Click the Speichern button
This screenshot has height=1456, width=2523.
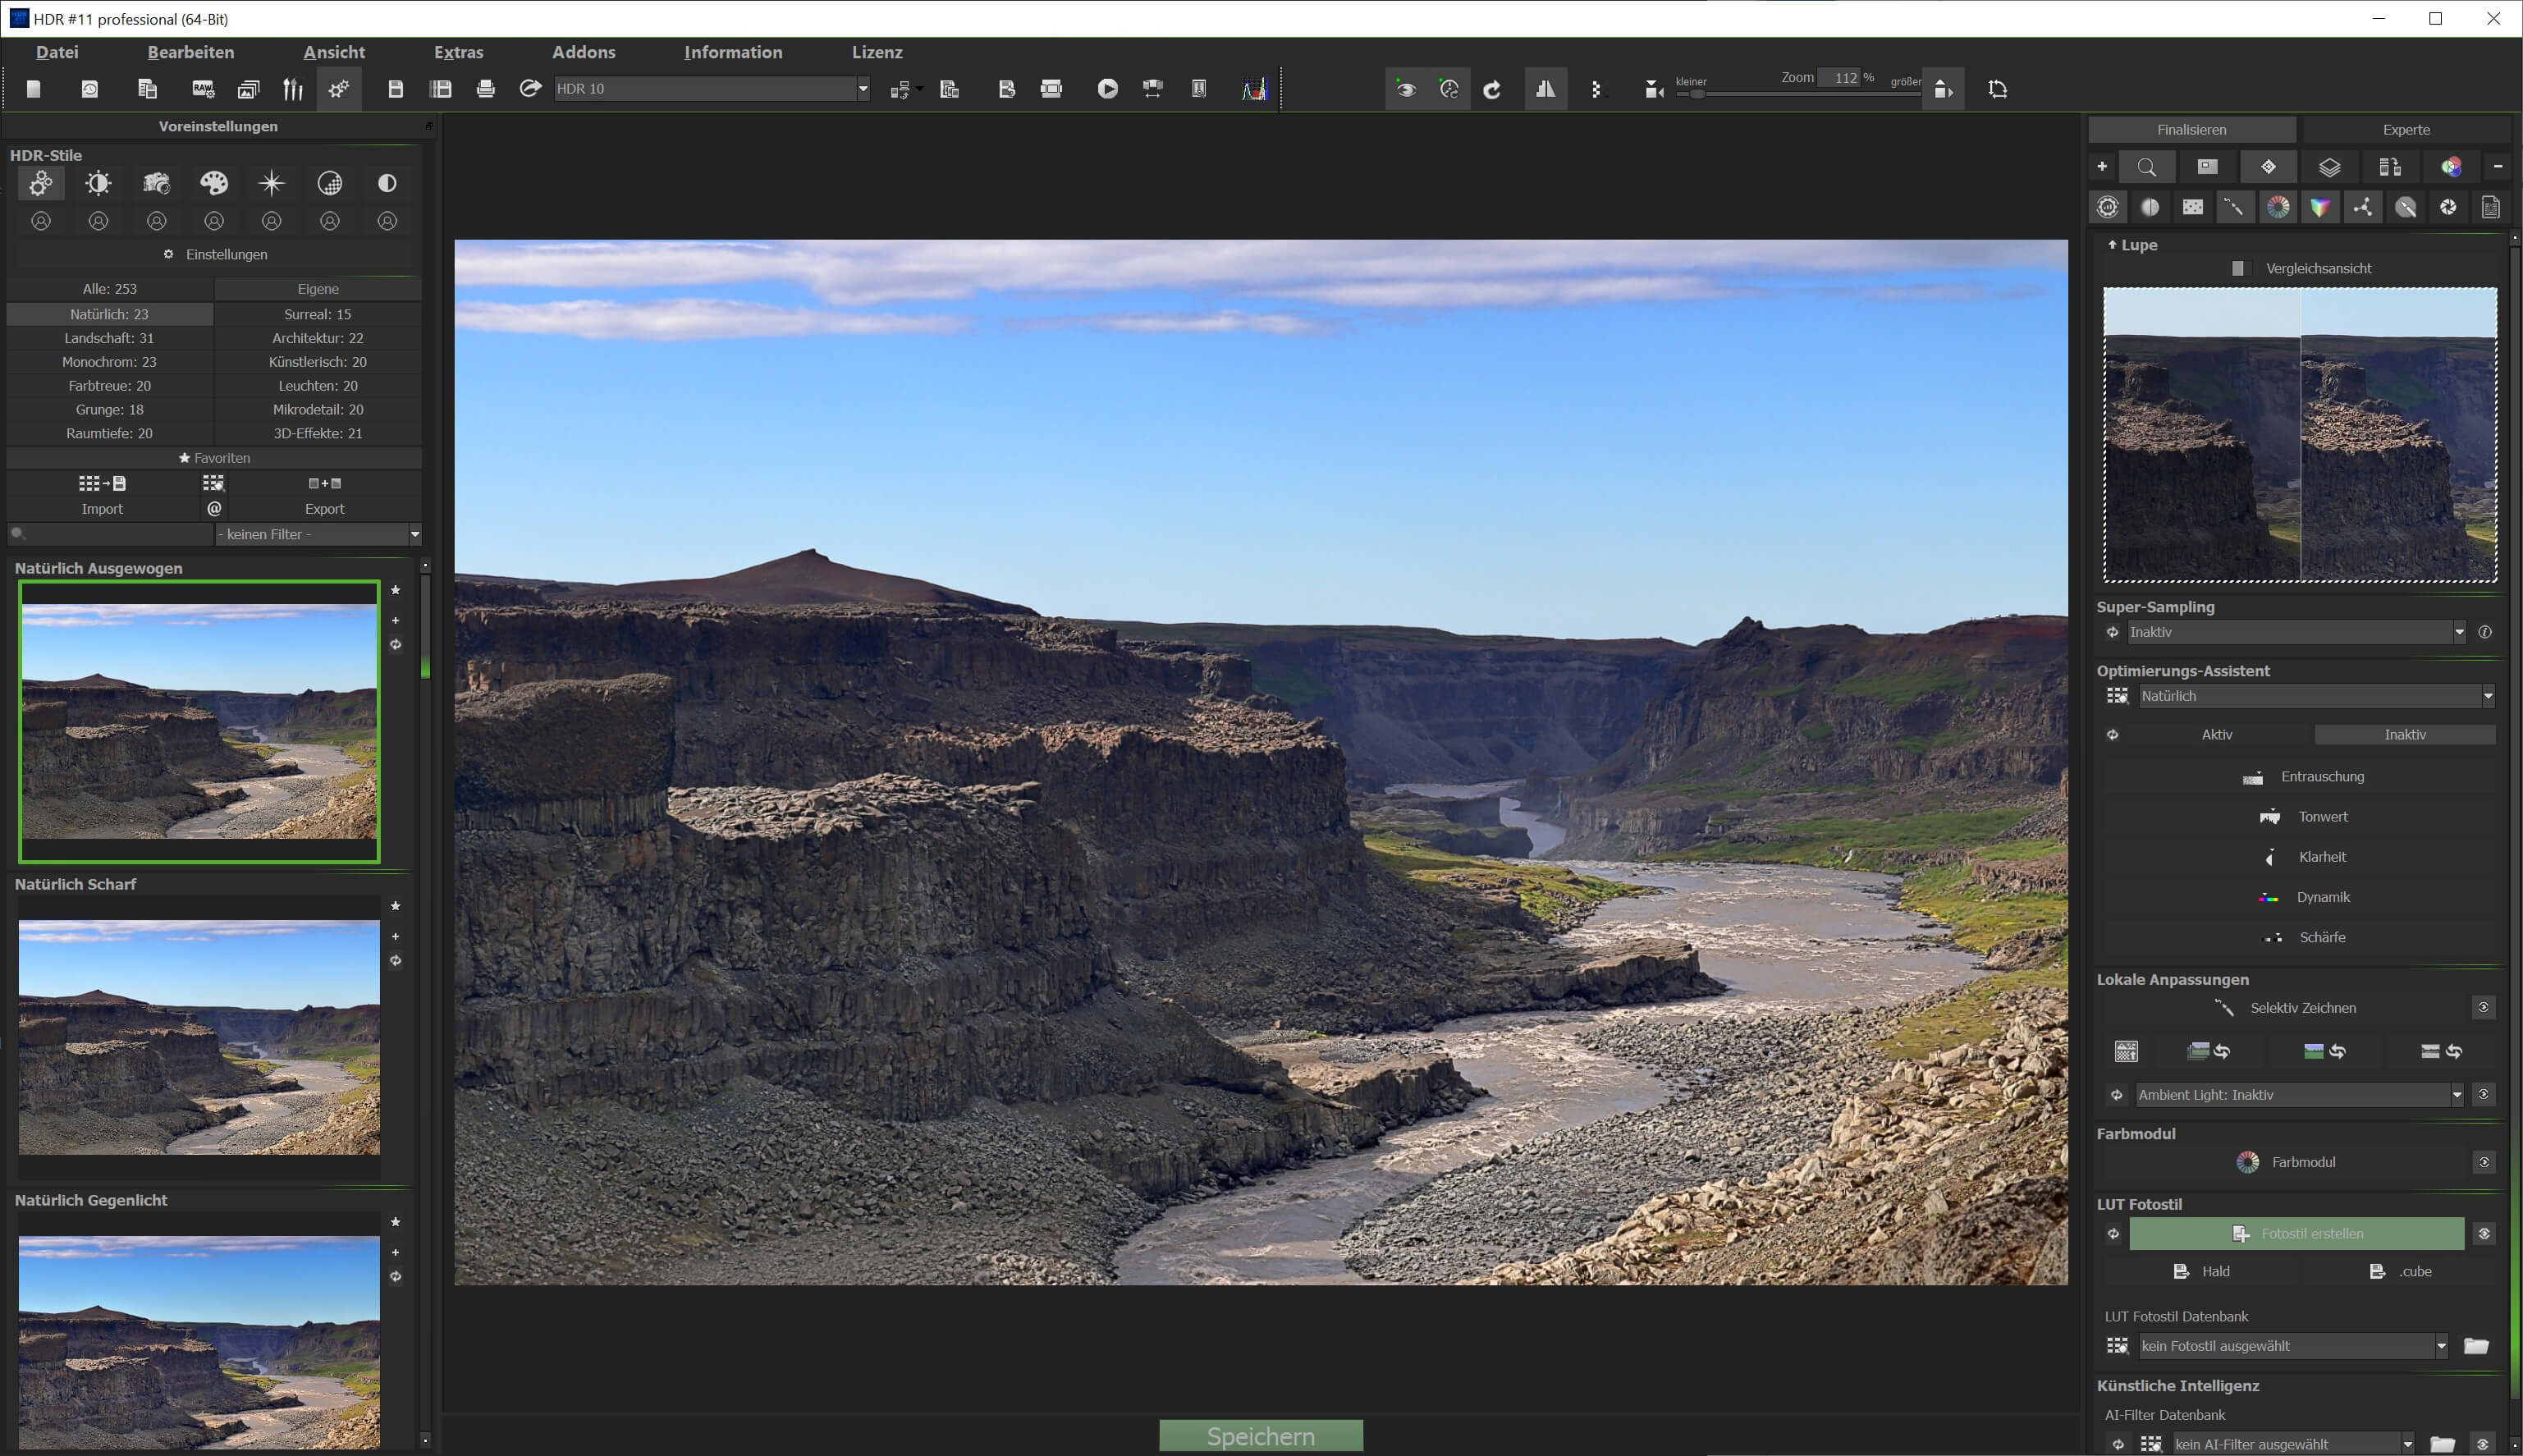pyautogui.click(x=1260, y=1436)
